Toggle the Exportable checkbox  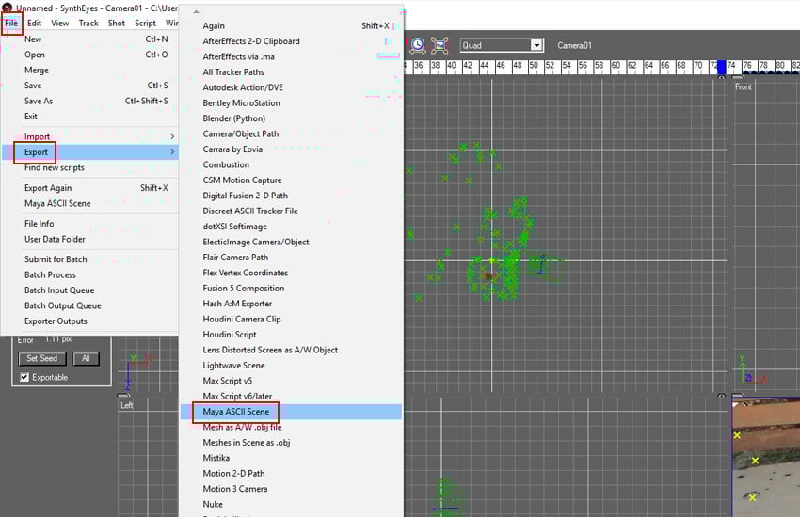tap(24, 378)
